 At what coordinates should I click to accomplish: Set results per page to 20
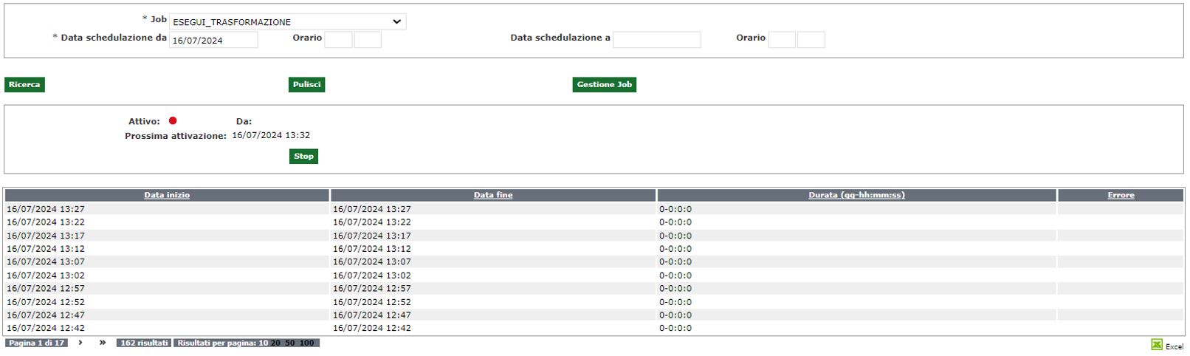[275, 343]
